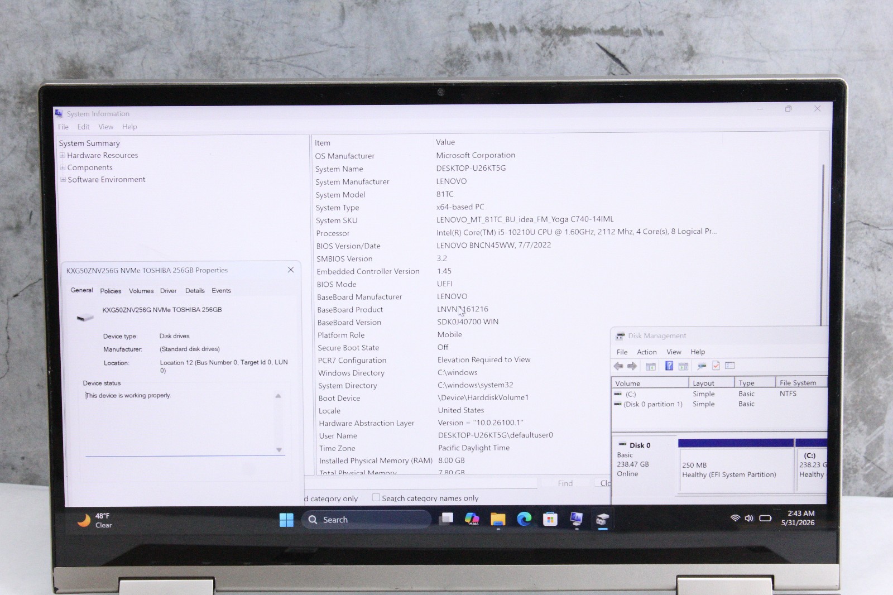
Task: Open the blue Help icon in Disk Management
Action: [669, 366]
